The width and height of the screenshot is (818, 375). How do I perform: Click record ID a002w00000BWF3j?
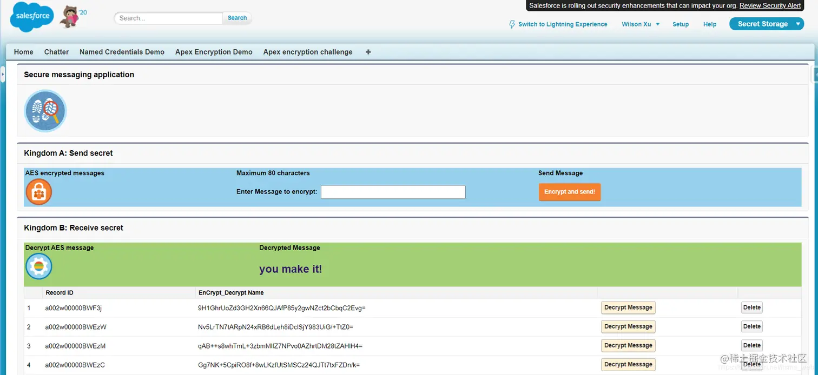click(74, 308)
